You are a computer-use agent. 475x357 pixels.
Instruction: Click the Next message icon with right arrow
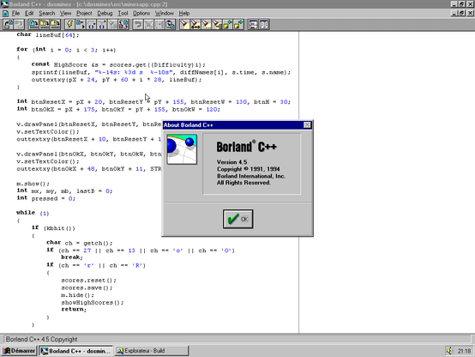238,24
